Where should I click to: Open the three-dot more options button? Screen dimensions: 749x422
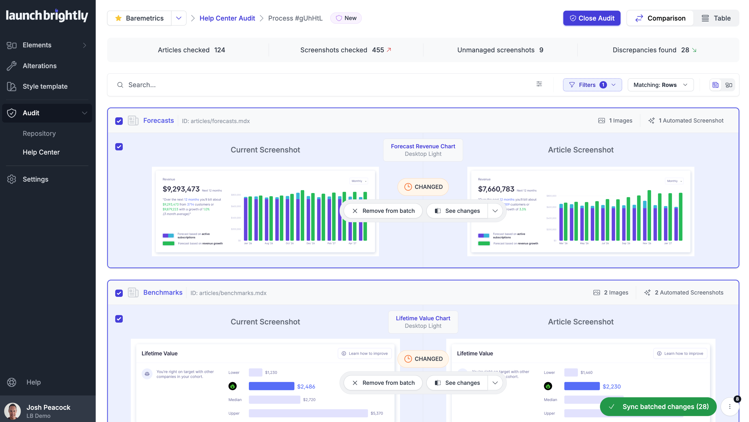point(729,407)
